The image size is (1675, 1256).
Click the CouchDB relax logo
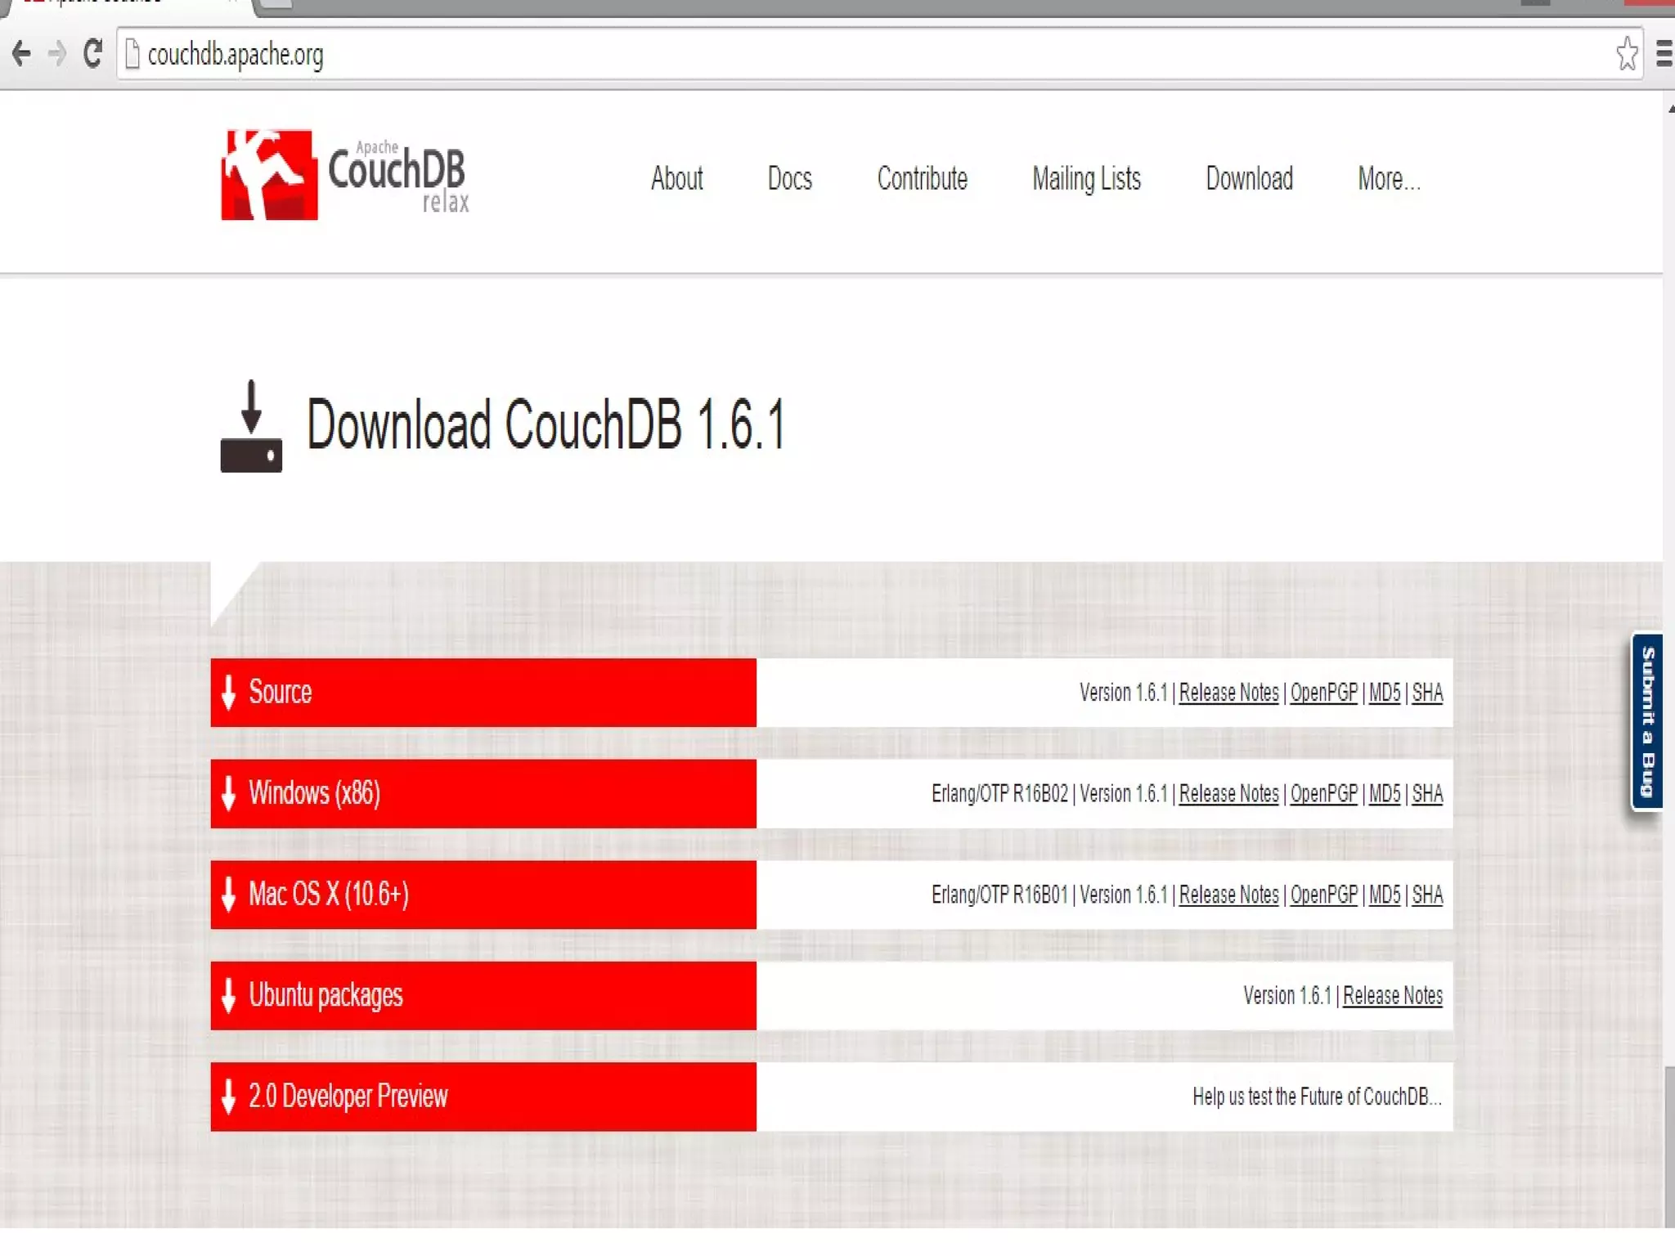(345, 175)
